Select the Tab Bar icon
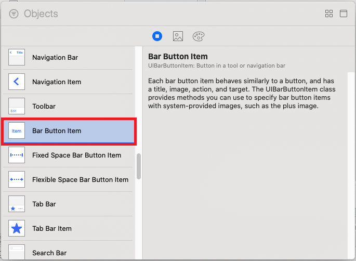 tap(17, 204)
